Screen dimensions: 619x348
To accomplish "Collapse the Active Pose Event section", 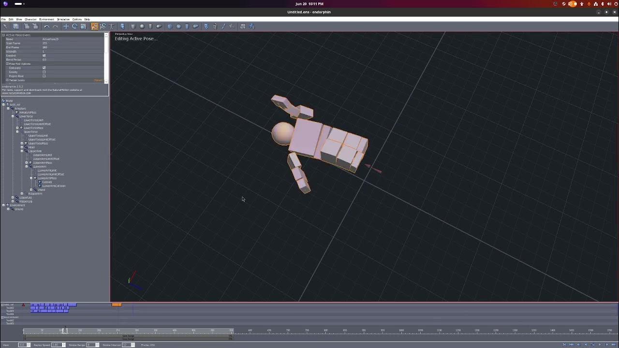I will click(x=3, y=35).
